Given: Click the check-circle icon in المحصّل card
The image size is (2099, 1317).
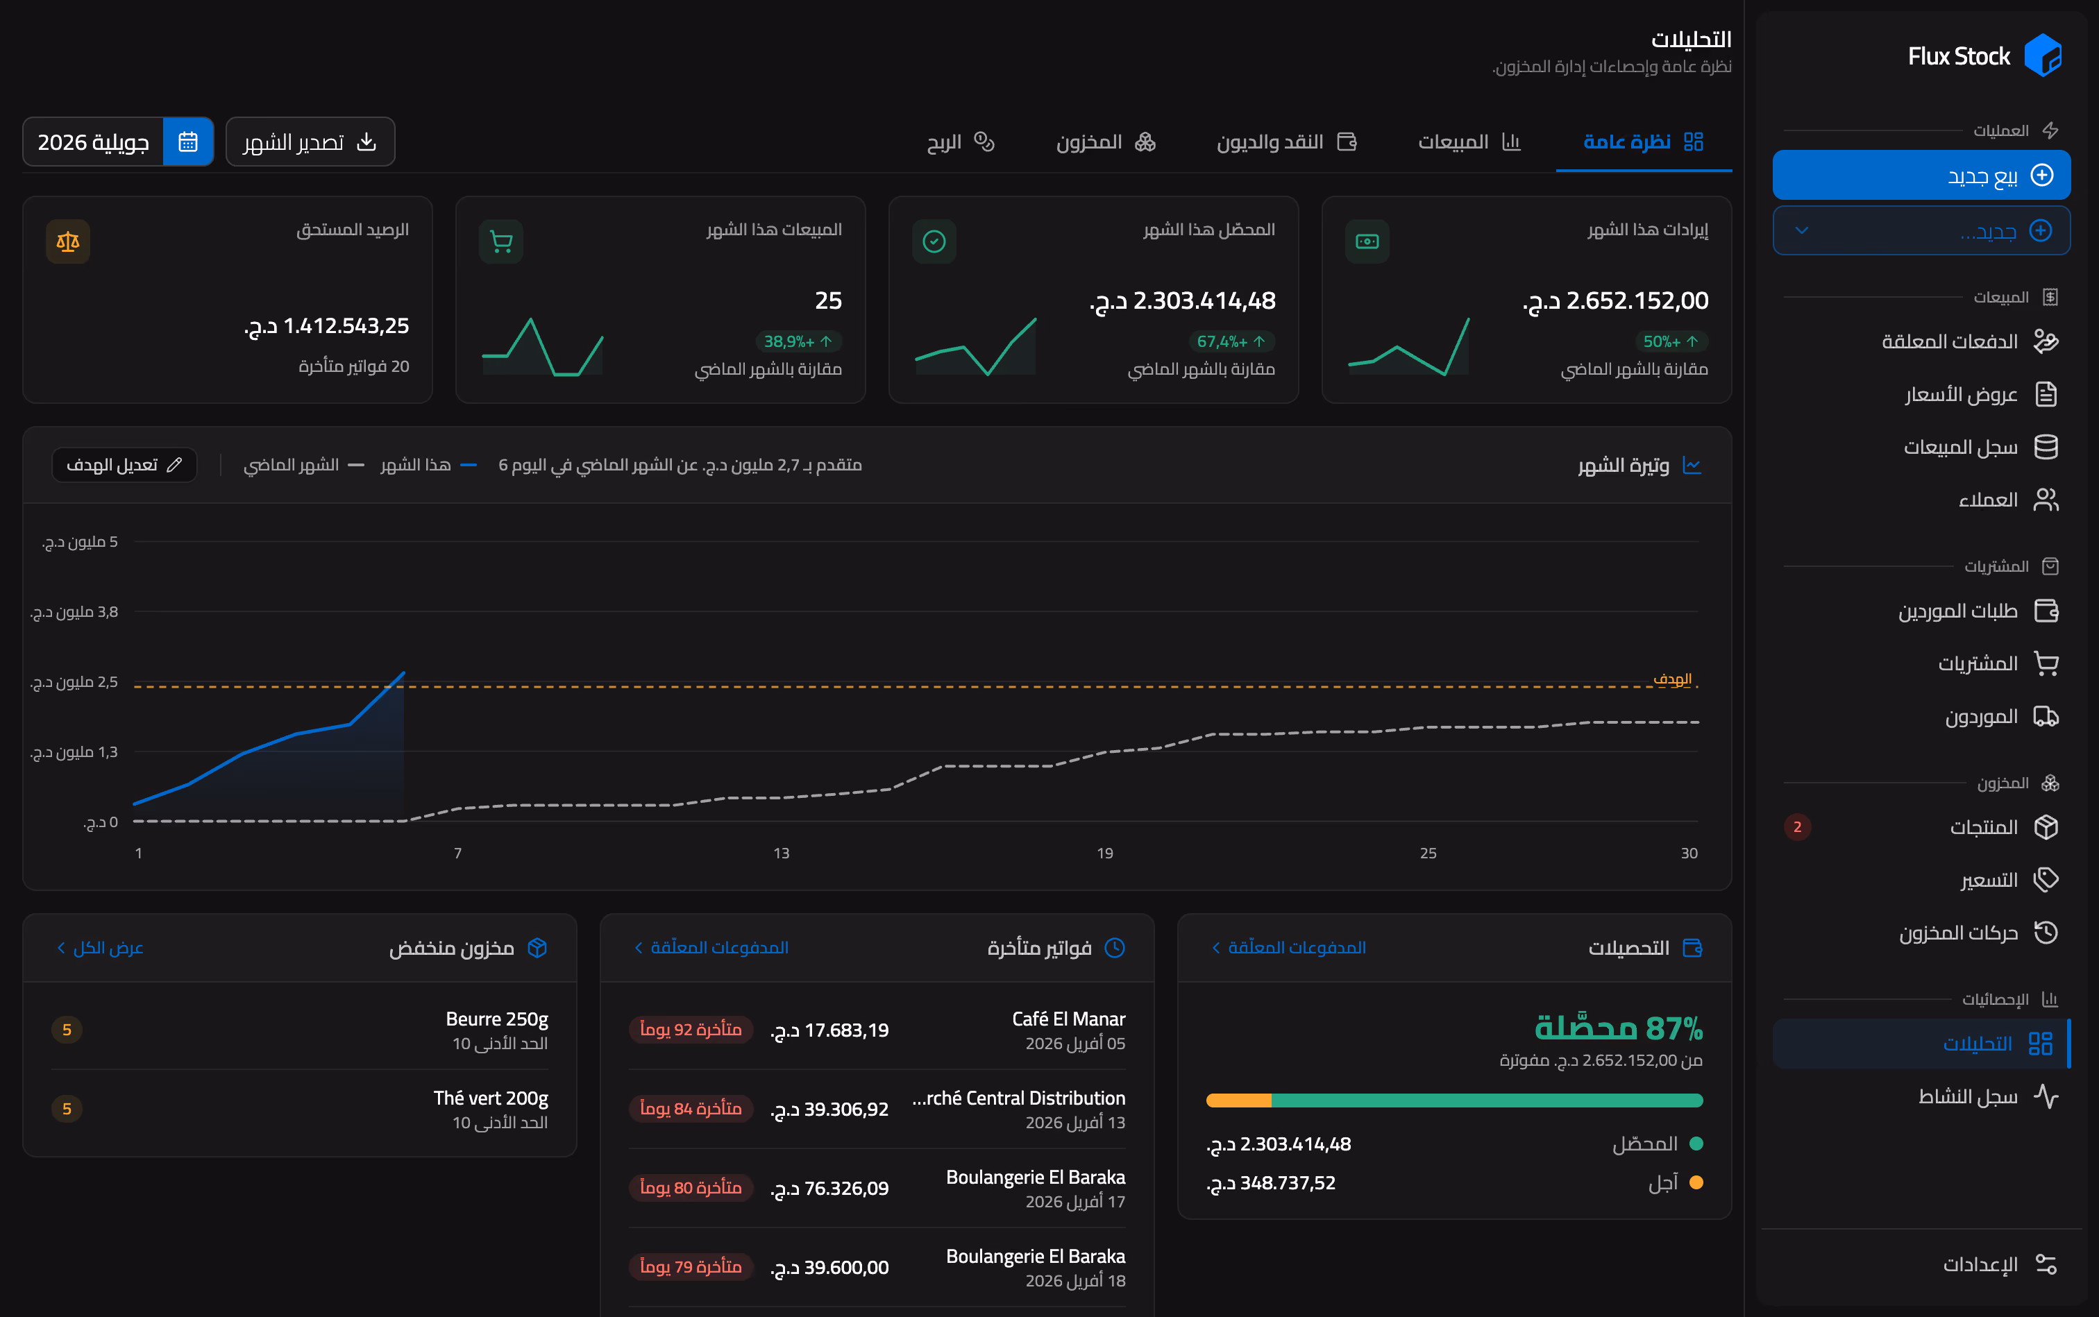Looking at the screenshot, I should click(934, 241).
